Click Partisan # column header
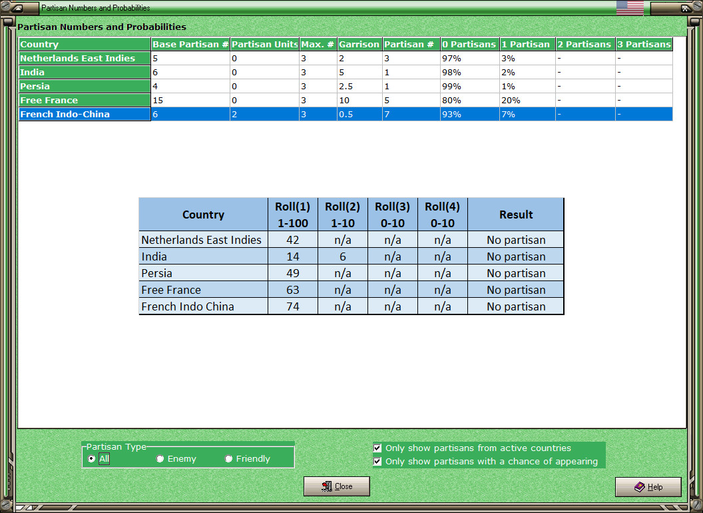 tap(411, 44)
